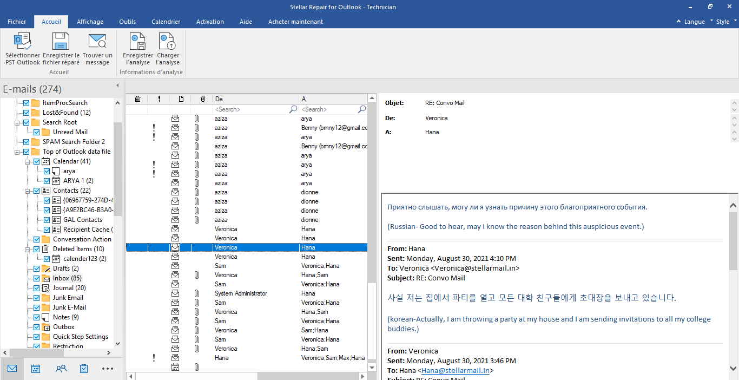This screenshot has width=739, height=380.
Task: Collapse Calendar (41) node
Action: coord(28,161)
